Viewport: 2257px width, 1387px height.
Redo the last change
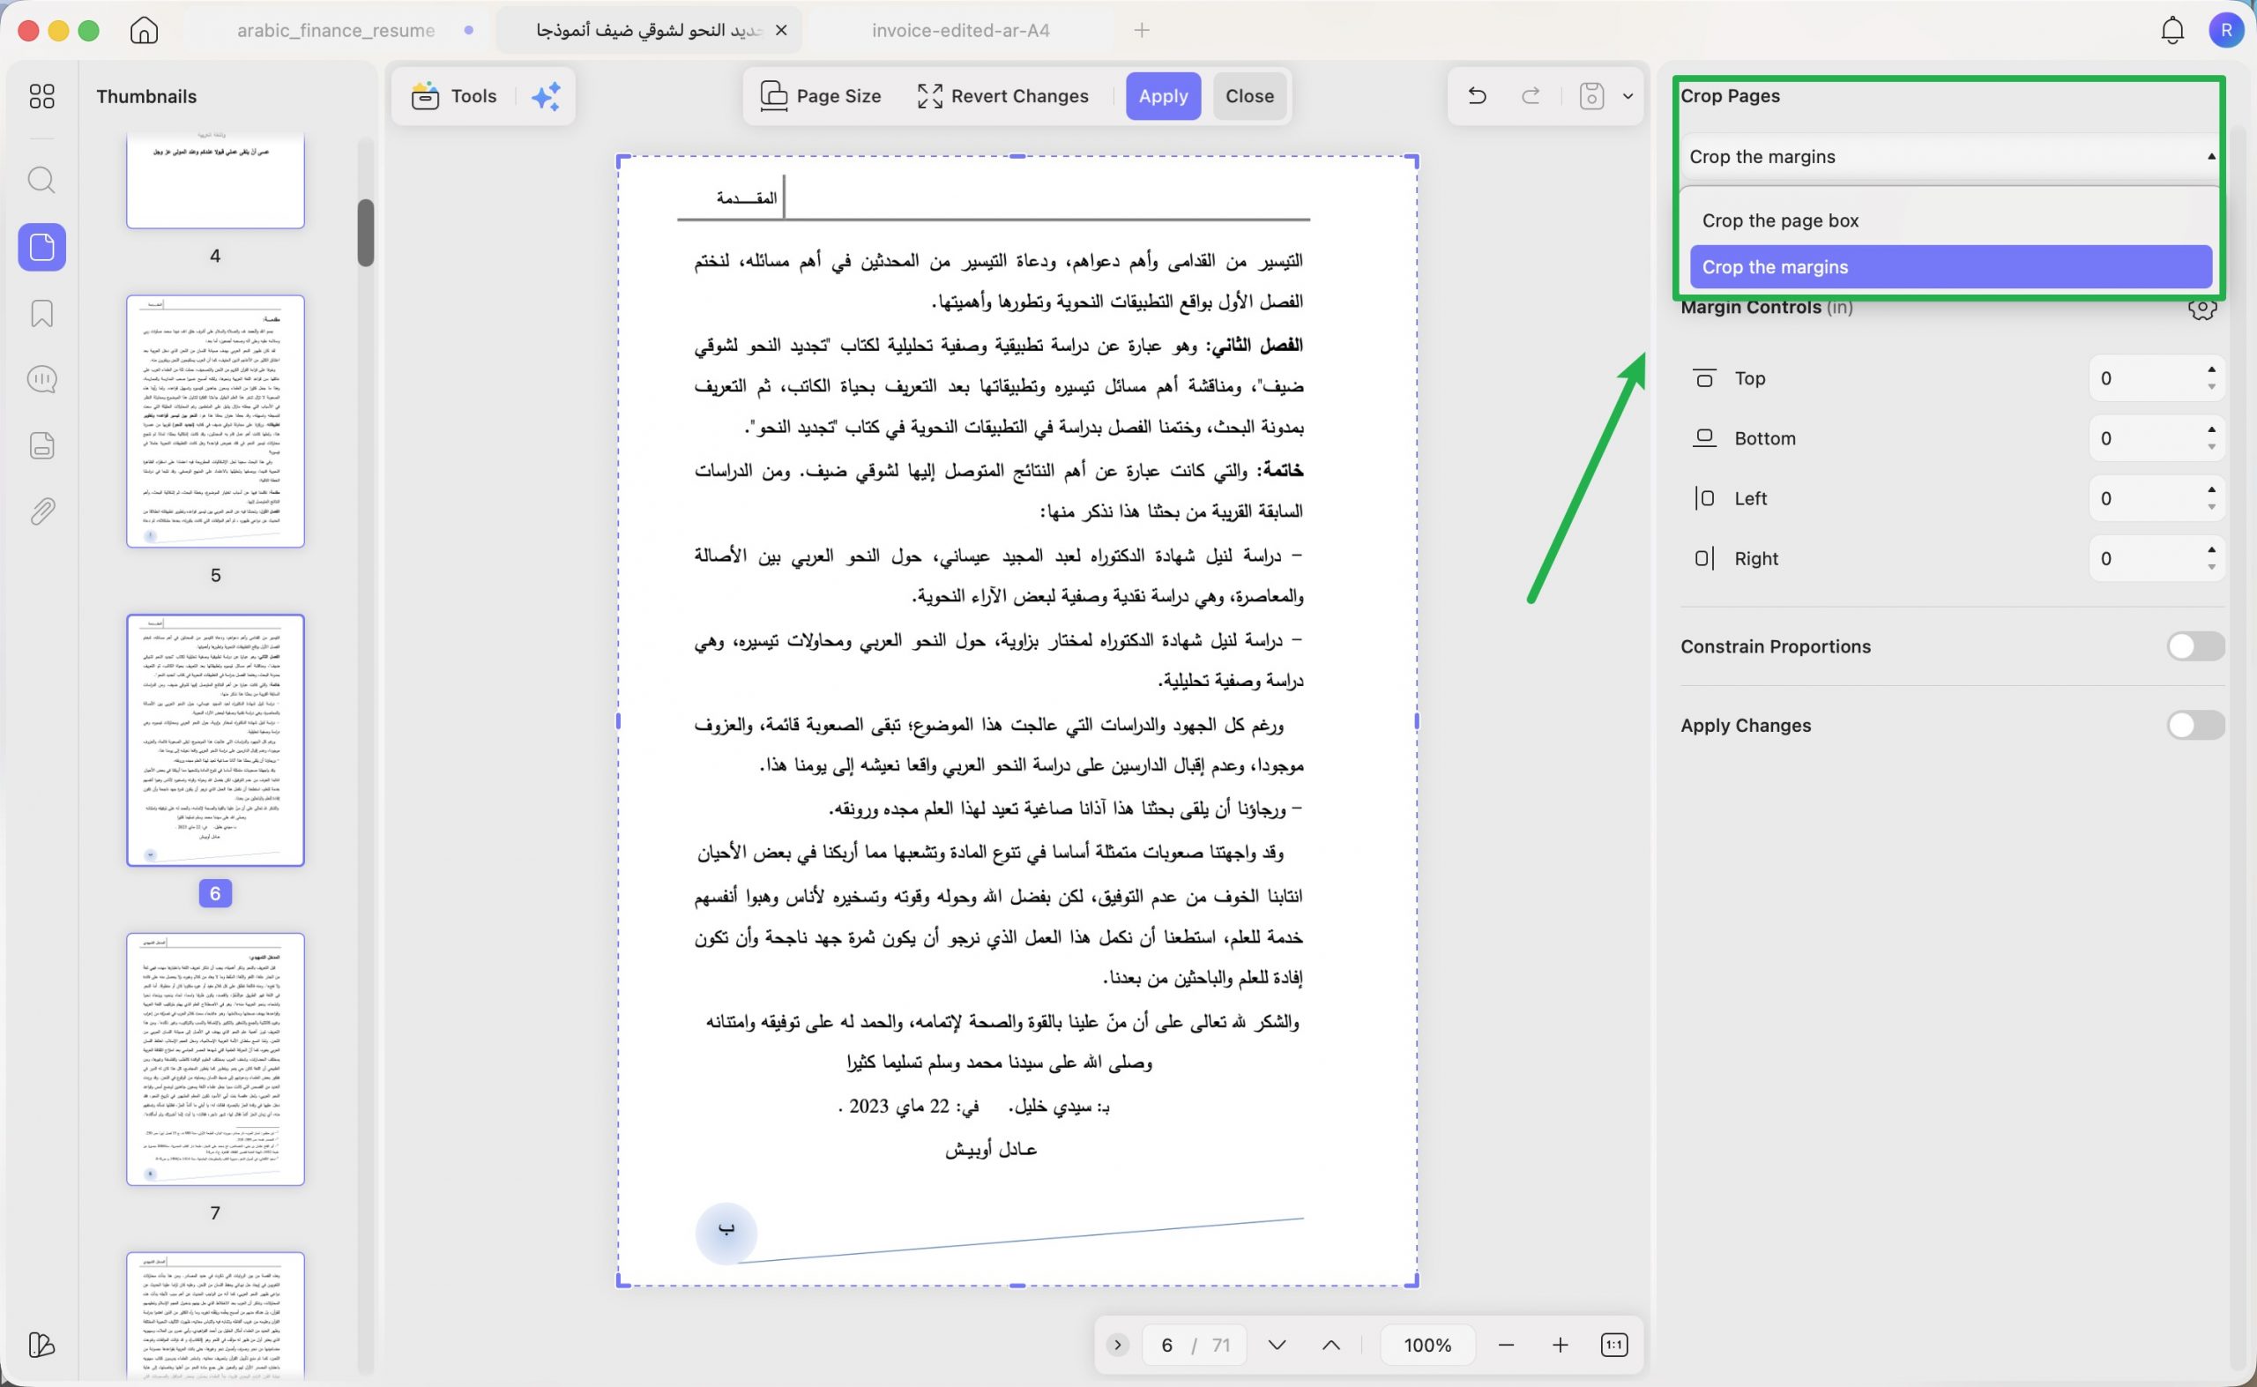point(1531,95)
